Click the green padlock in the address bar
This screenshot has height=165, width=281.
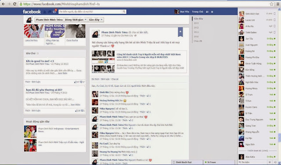tap(21, 4)
